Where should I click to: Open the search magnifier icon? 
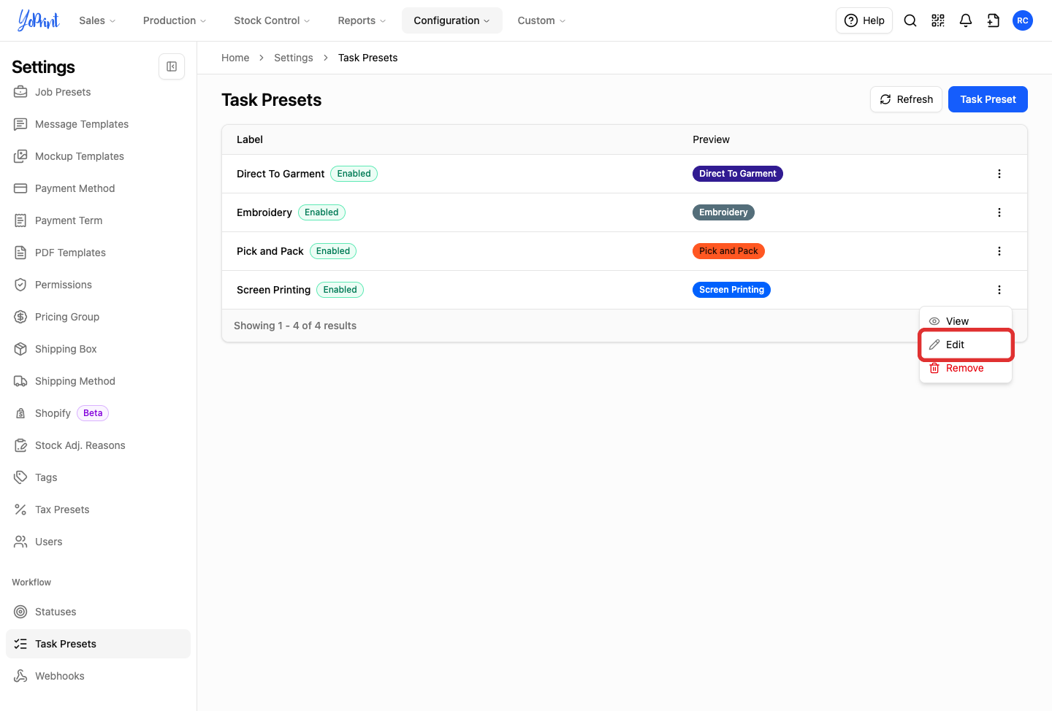910,20
